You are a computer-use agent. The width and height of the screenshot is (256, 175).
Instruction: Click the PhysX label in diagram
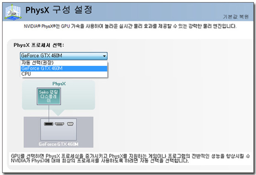(59, 84)
